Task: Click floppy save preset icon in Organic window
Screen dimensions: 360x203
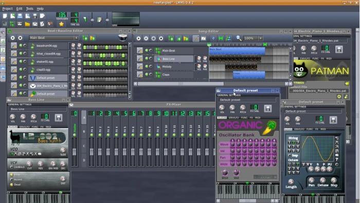Action: coord(267,108)
